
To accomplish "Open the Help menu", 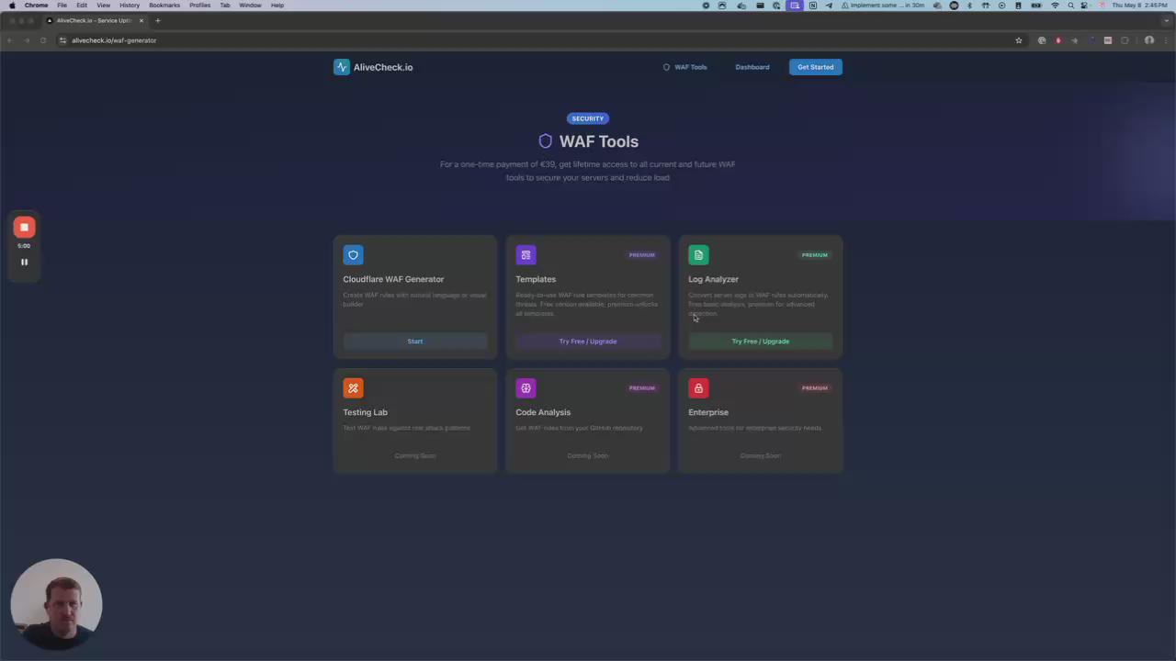I will pyautogui.click(x=277, y=6).
